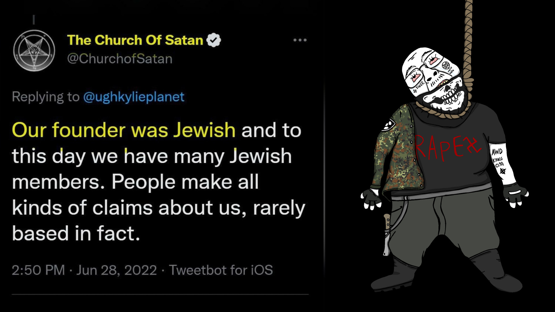555x312 pixels.
Task: Click the yellow highlighted tweet text
Action: (124, 130)
